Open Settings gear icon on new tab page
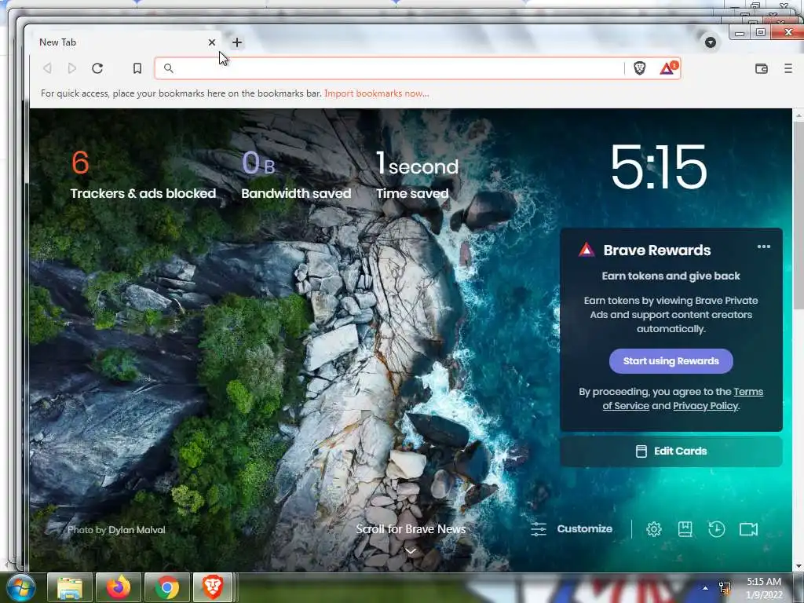This screenshot has width=804, height=603. [654, 529]
